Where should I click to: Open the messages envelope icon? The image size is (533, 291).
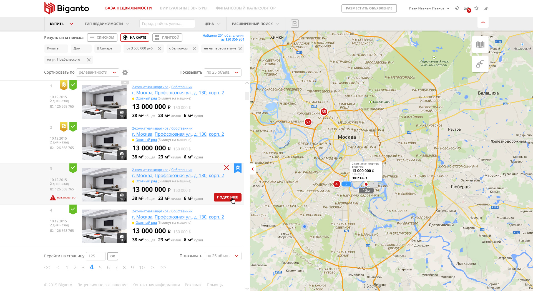pos(467,8)
